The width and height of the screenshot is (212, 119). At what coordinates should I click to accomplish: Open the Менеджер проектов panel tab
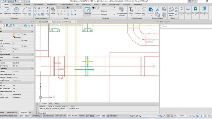(x=12, y=112)
